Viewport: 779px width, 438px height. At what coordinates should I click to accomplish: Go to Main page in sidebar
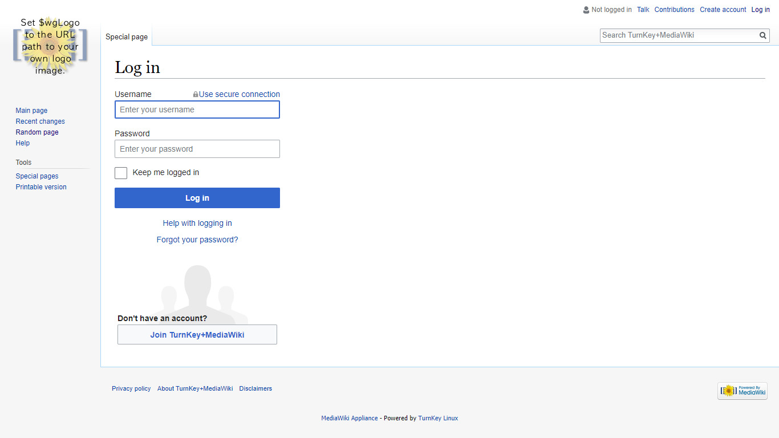[x=31, y=111]
